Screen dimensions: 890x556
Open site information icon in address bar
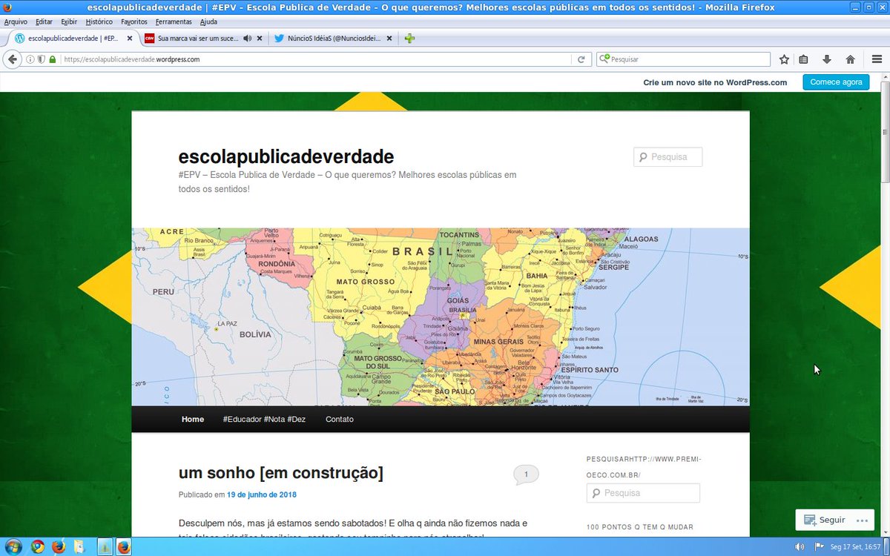click(x=30, y=59)
